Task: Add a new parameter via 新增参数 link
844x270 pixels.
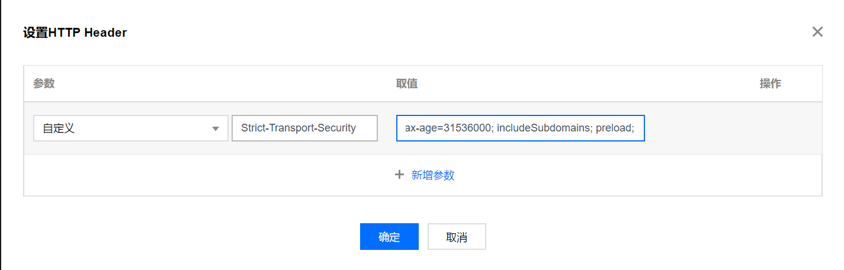Action: [x=433, y=175]
